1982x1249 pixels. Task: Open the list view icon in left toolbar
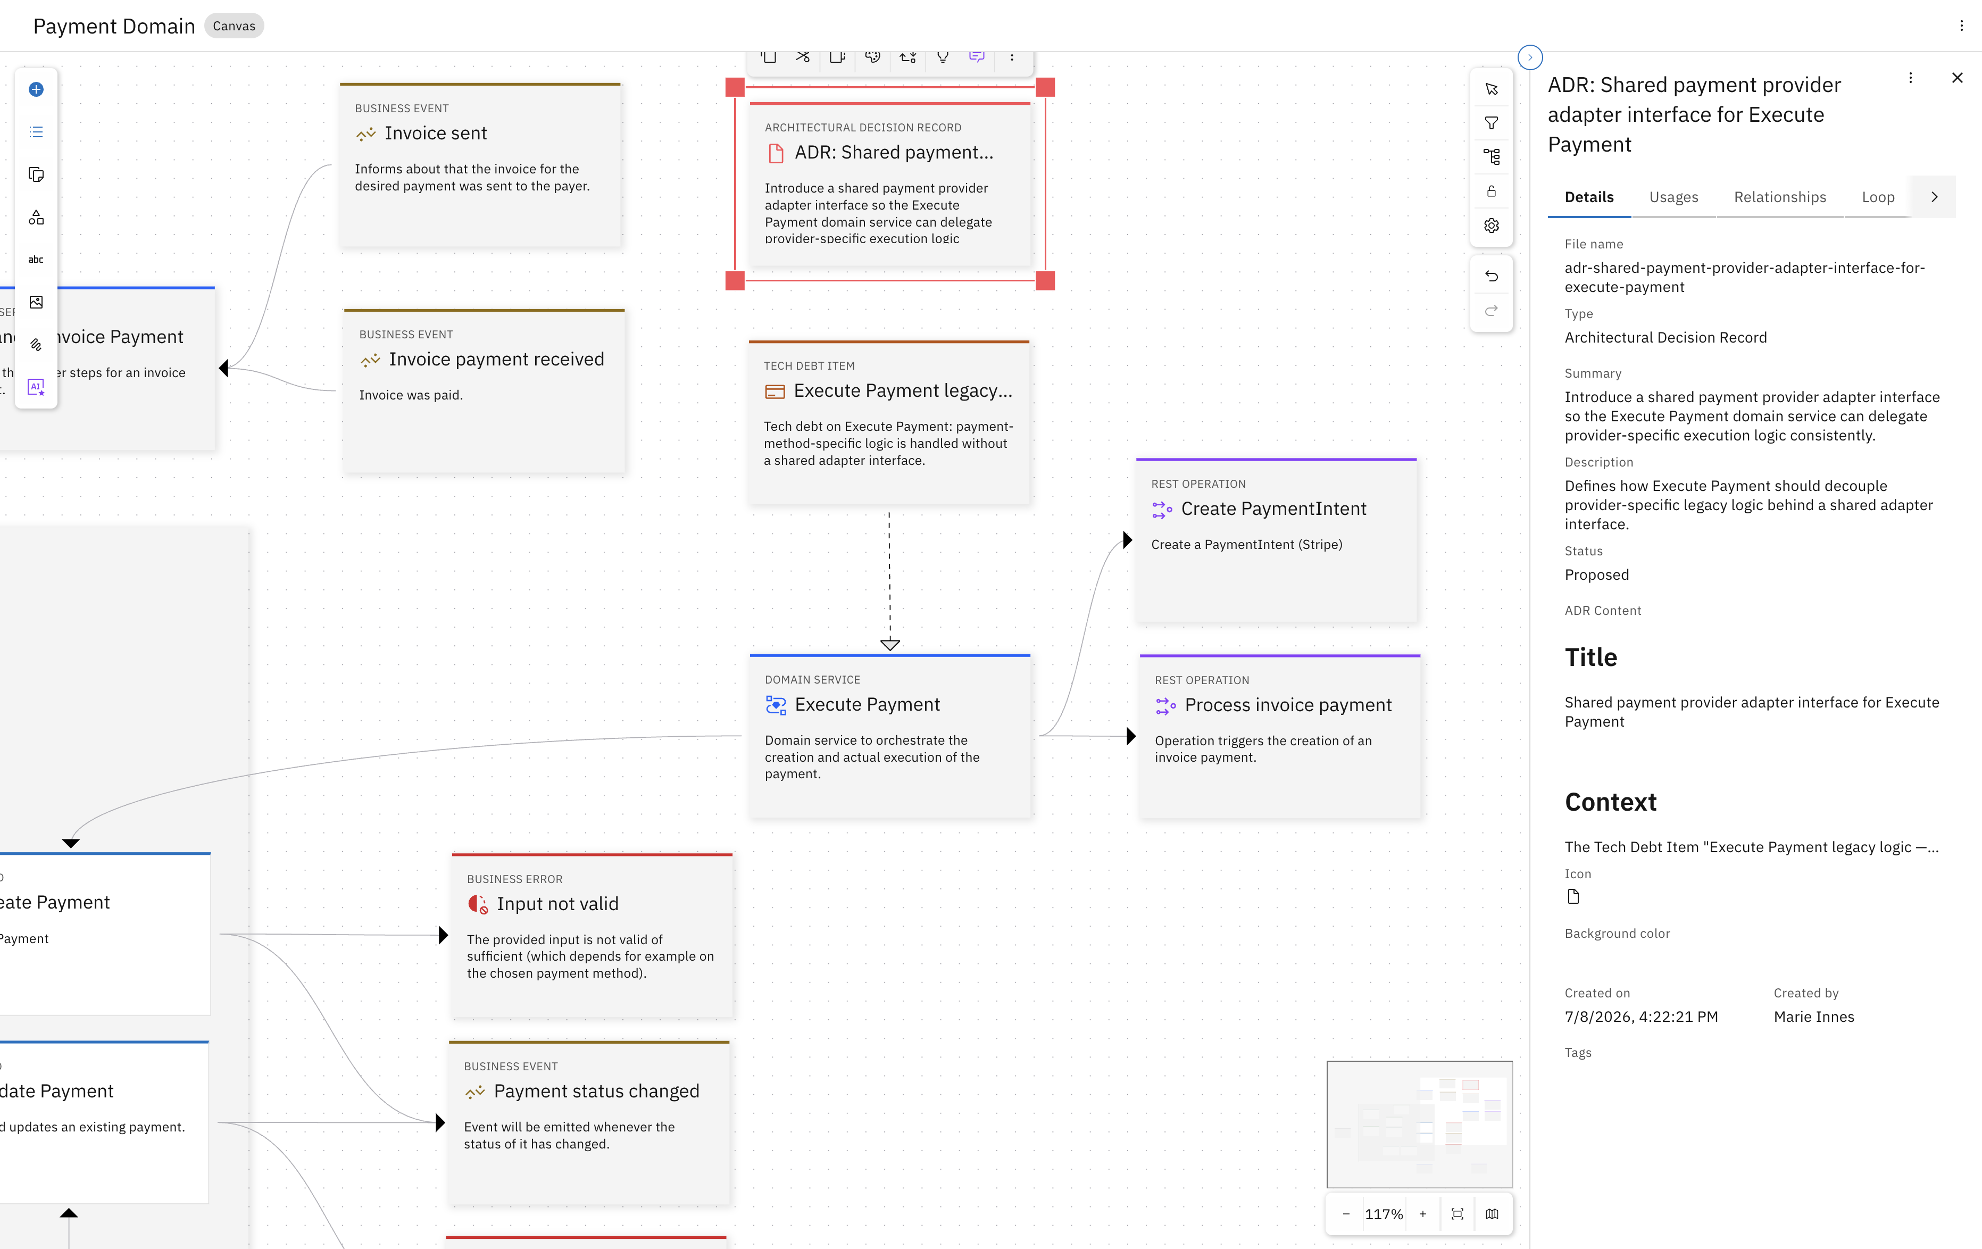[x=36, y=132]
